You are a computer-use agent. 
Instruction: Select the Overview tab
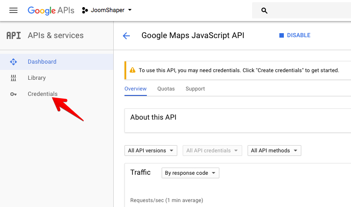[135, 89]
